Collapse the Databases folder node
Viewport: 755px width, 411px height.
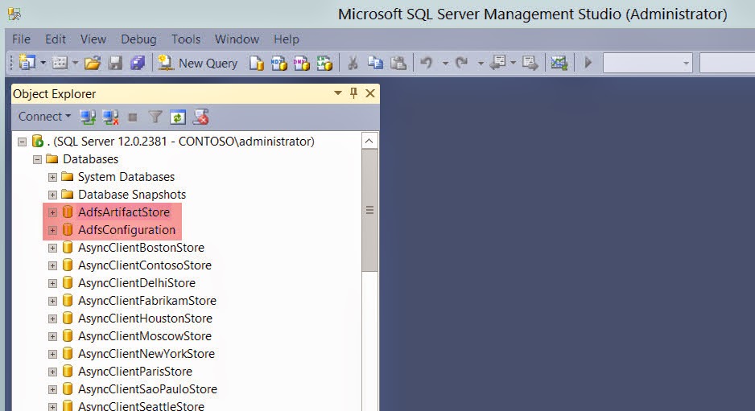37,159
